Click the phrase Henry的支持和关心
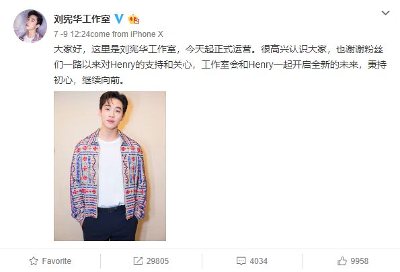400x272 pixels. pos(151,65)
